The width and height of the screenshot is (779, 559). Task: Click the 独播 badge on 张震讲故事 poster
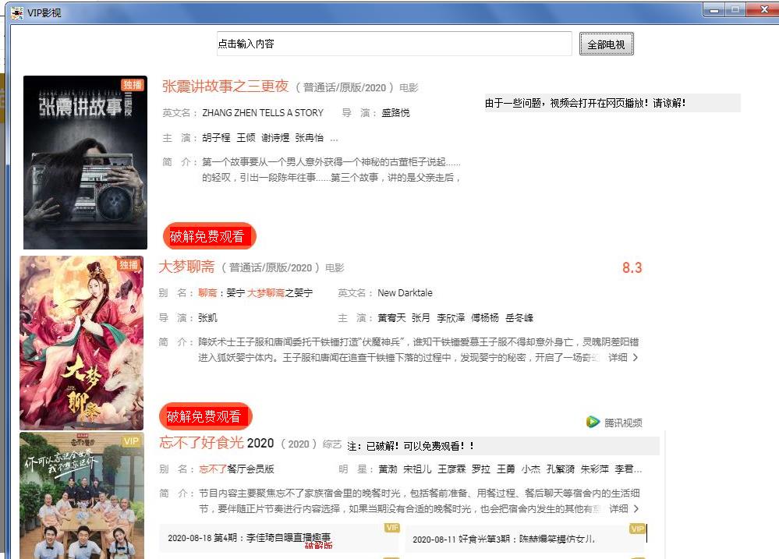(133, 85)
